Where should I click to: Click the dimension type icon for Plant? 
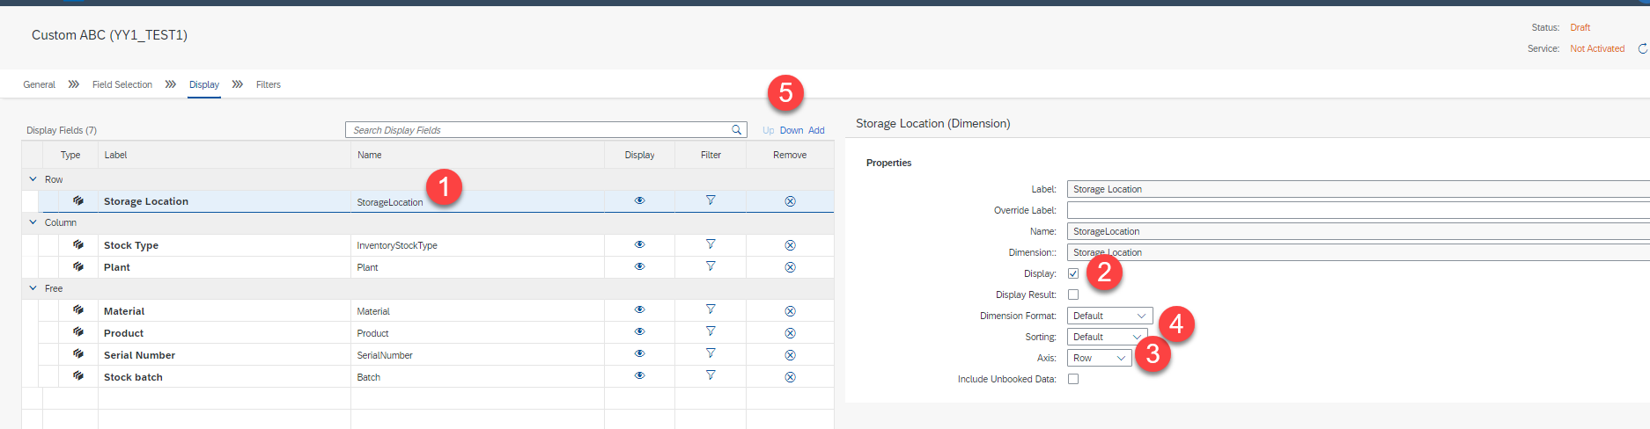tap(78, 266)
